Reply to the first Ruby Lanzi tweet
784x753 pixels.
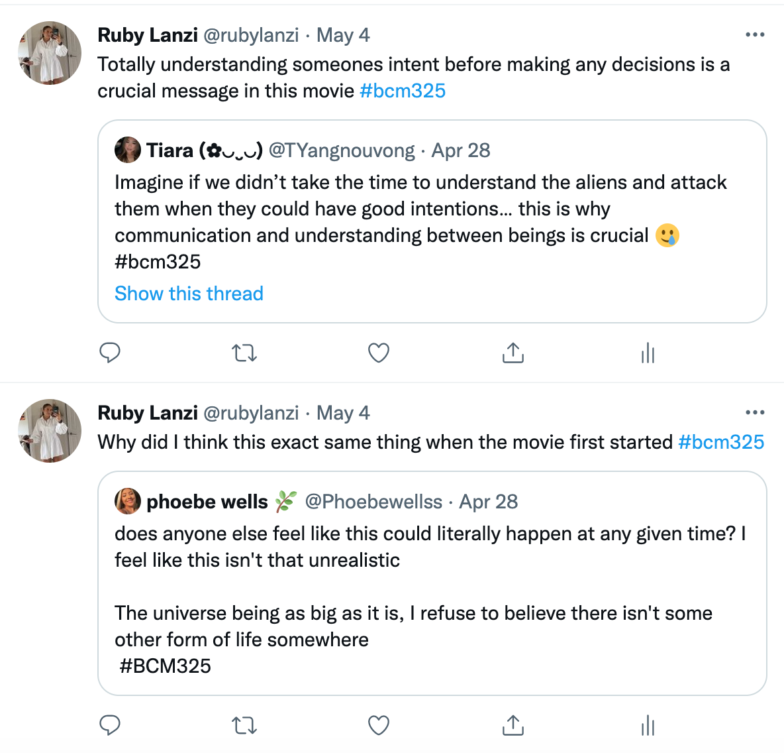pyautogui.click(x=110, y=353)
